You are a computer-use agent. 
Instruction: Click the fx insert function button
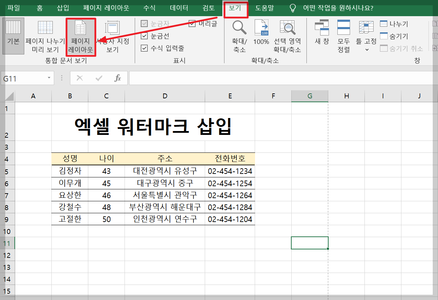pyautogui.click(x=118, y=78)
